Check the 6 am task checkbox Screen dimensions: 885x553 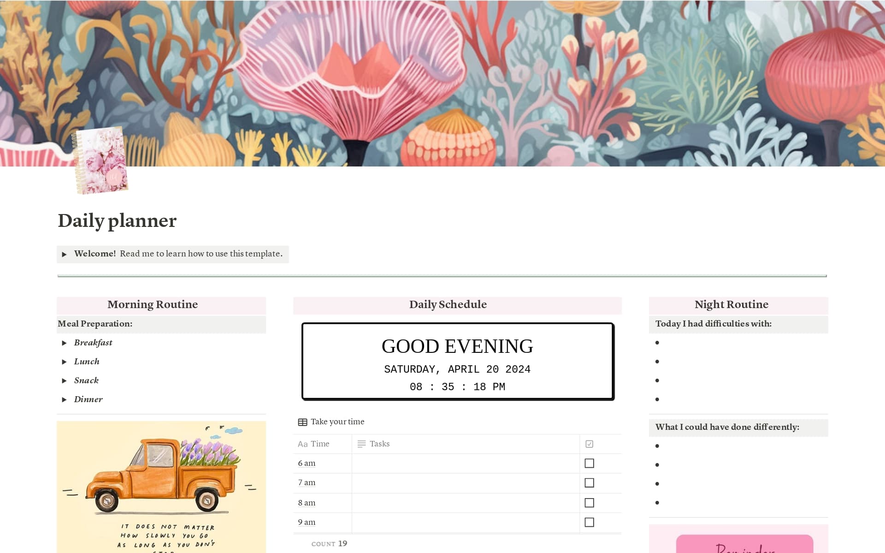point(589,463)
